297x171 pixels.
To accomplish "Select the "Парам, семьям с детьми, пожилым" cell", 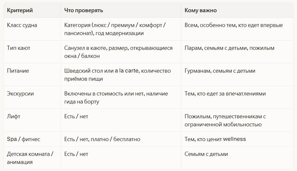I will (x=229, y=48).
